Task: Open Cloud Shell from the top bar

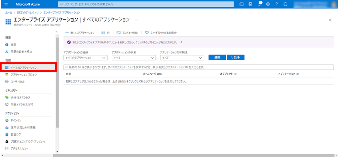Action: point(241,4)
